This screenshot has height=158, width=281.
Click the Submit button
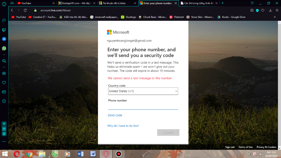click(168, 132)
